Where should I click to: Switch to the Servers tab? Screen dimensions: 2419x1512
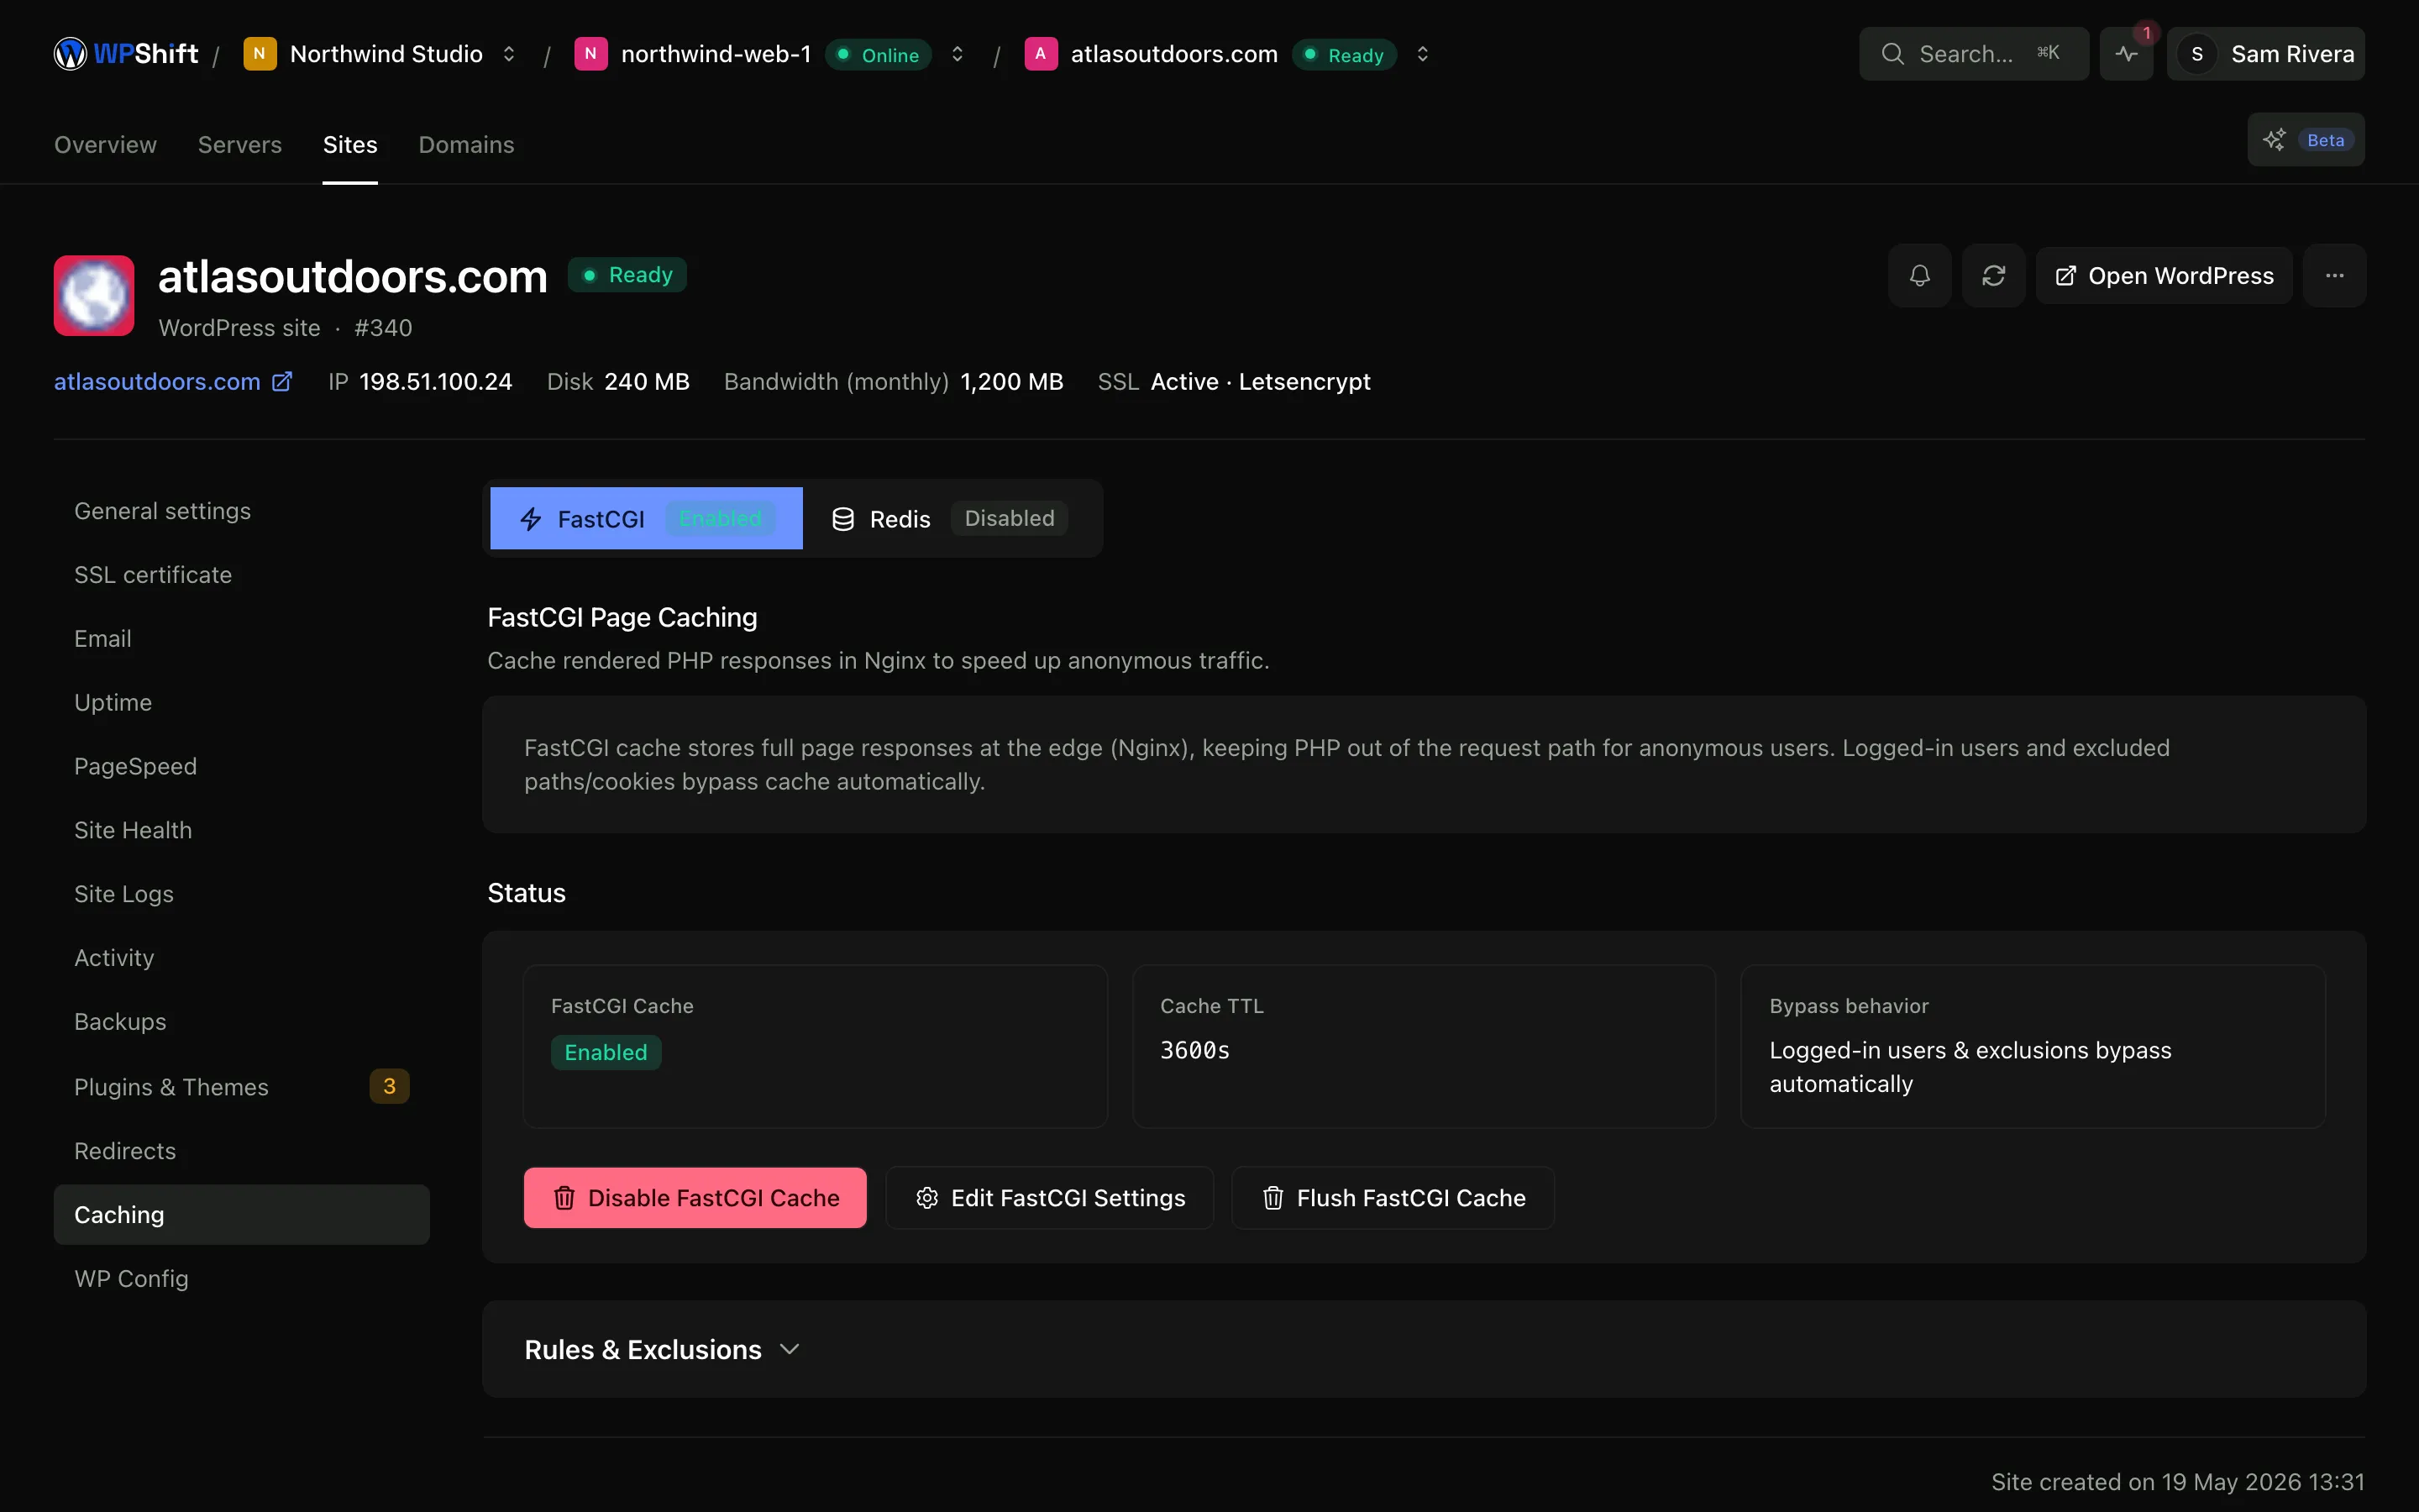pos(240,144)
